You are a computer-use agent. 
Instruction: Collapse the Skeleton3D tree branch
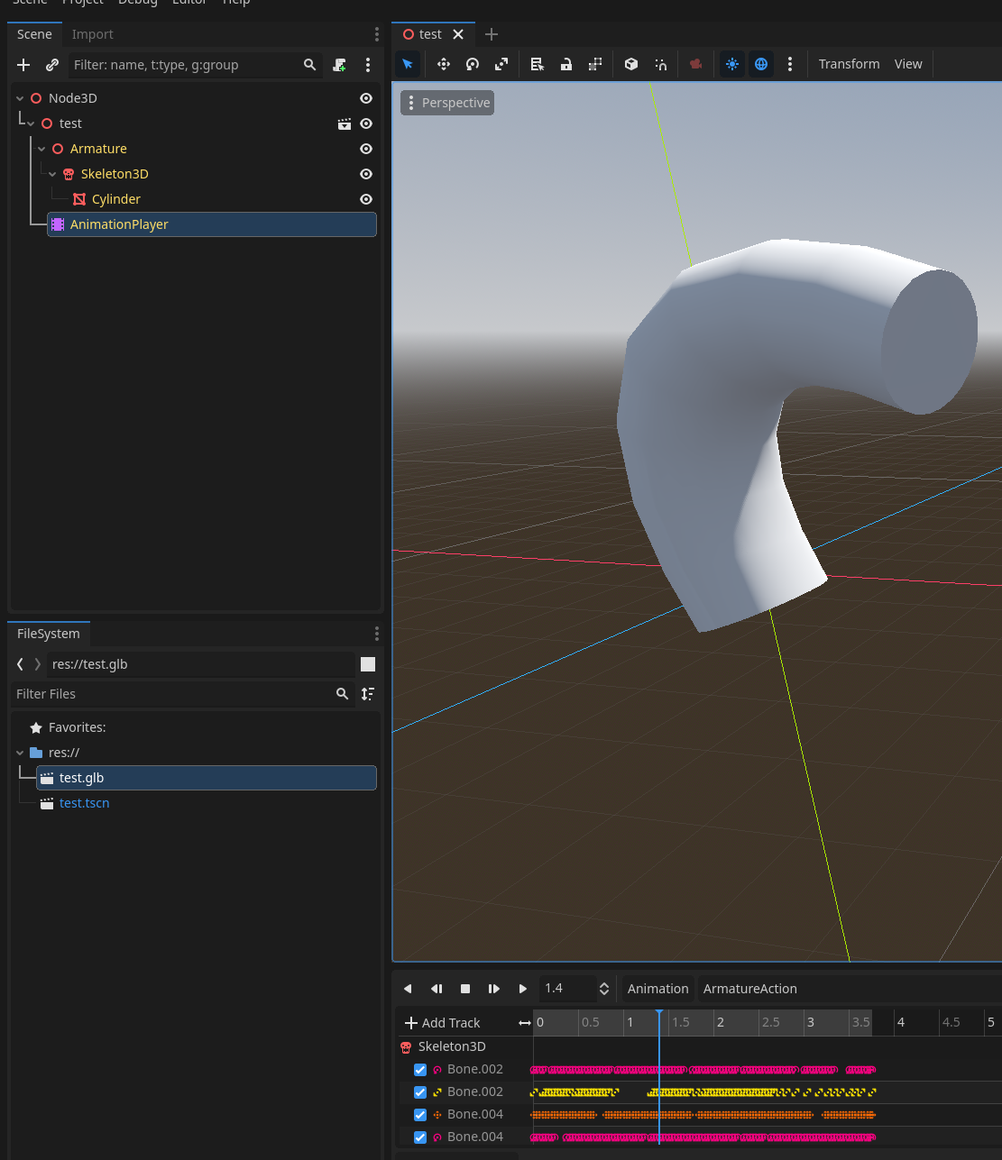point(51,174)
